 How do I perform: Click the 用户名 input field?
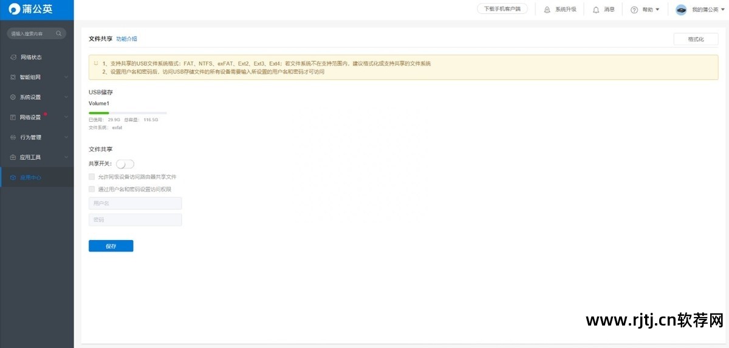coord(135,203)
